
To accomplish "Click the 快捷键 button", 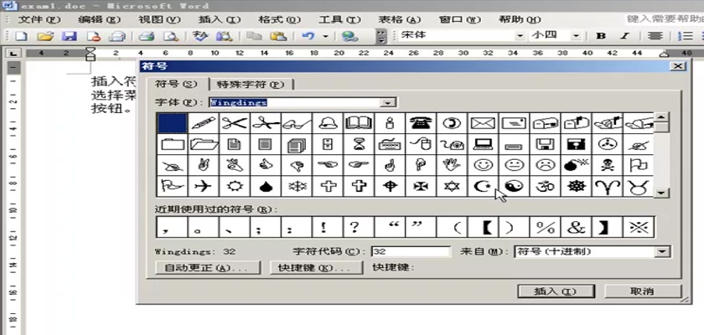I will (x=316, y=268).
